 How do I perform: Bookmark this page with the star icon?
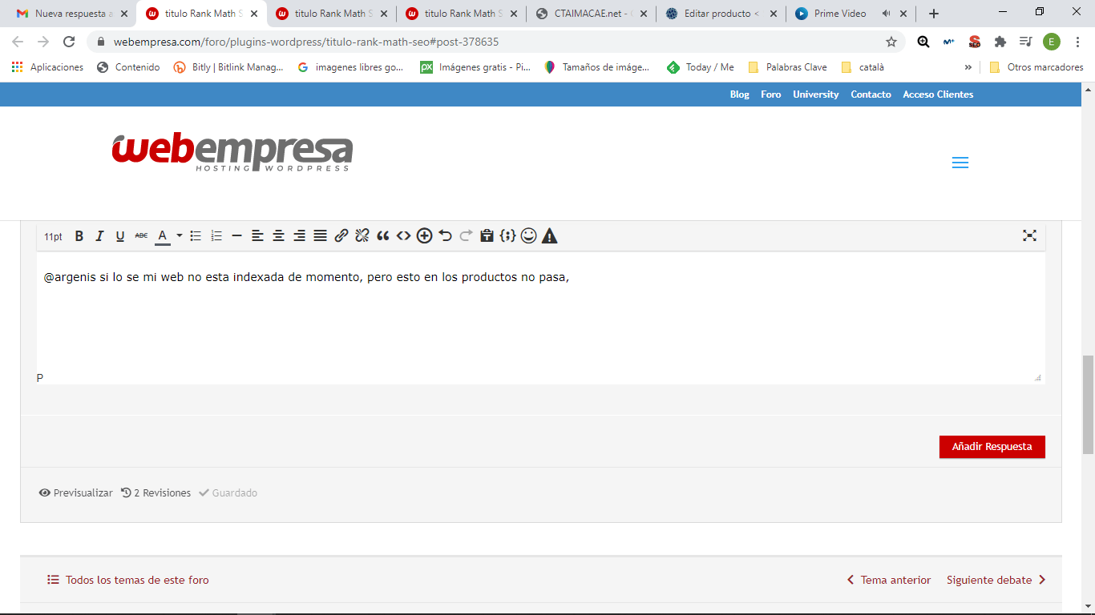pyautogui.click(x=891, y=42)
